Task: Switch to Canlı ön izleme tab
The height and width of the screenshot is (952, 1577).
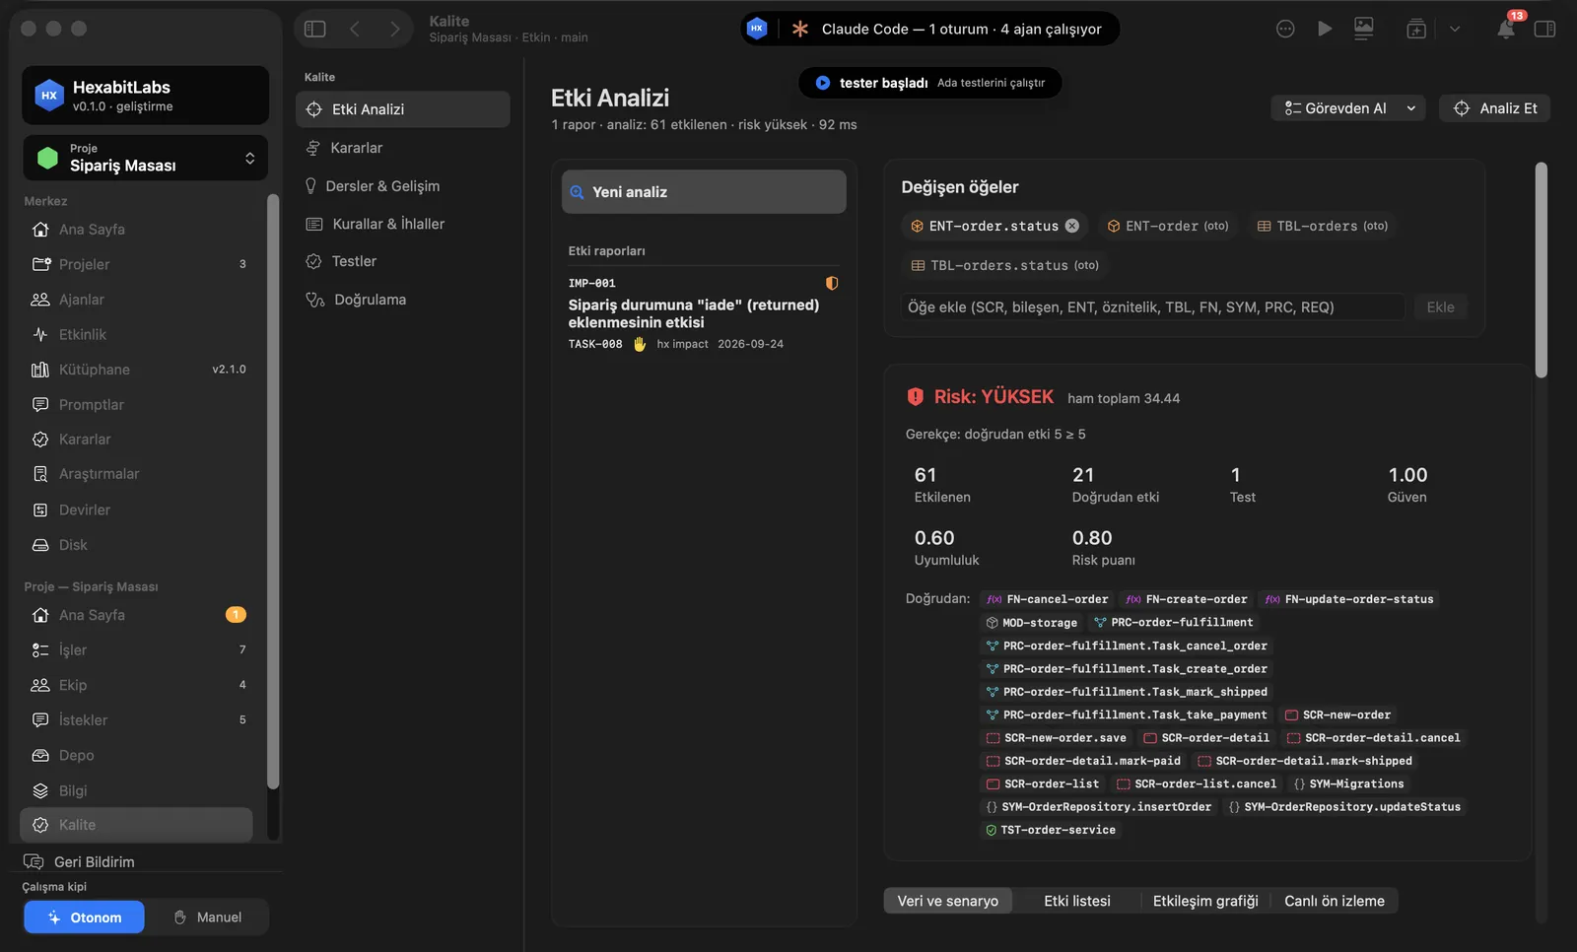Action: pyautogui.click(x=1335, y=901)
